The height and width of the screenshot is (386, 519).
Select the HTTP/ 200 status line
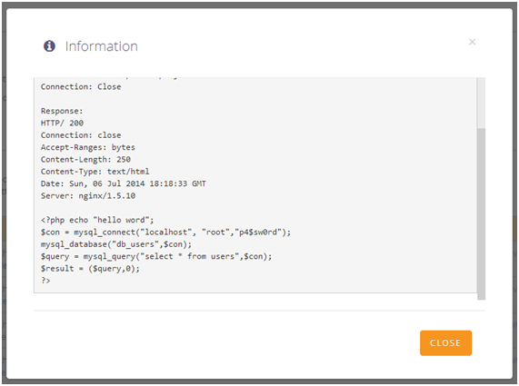tap(62, 123)
